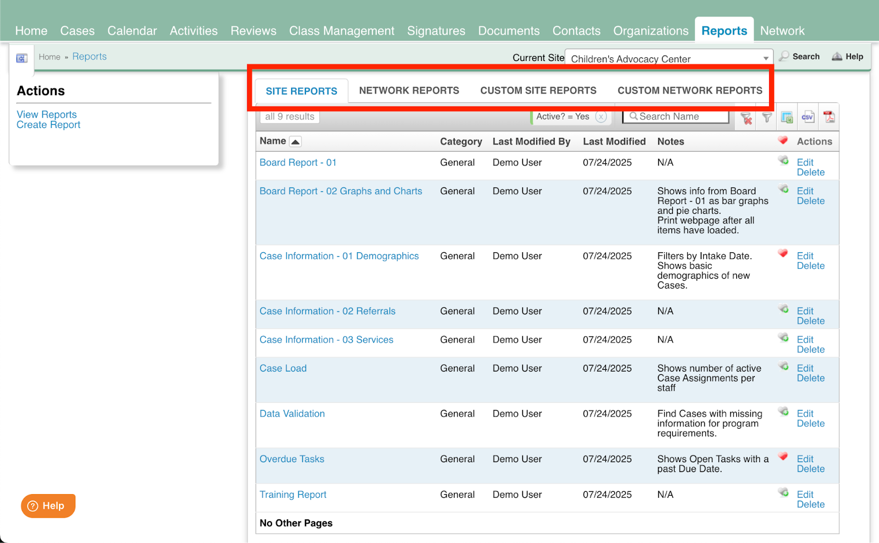Export the list as CSV
Viewport: 879px width, 543px height.
808,117
